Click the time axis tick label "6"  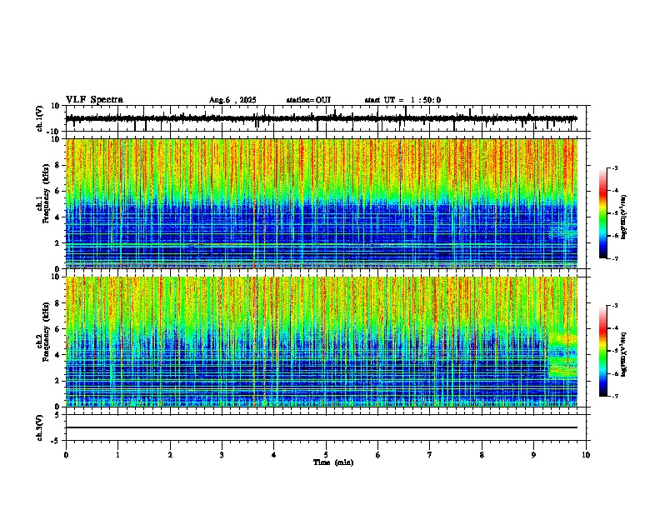coord(378,455)
